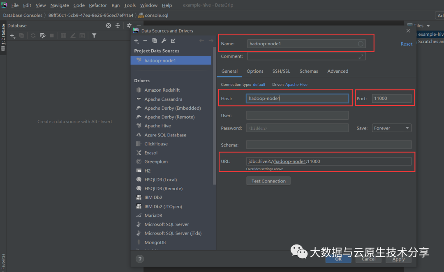Open the Tools menu

129,5
